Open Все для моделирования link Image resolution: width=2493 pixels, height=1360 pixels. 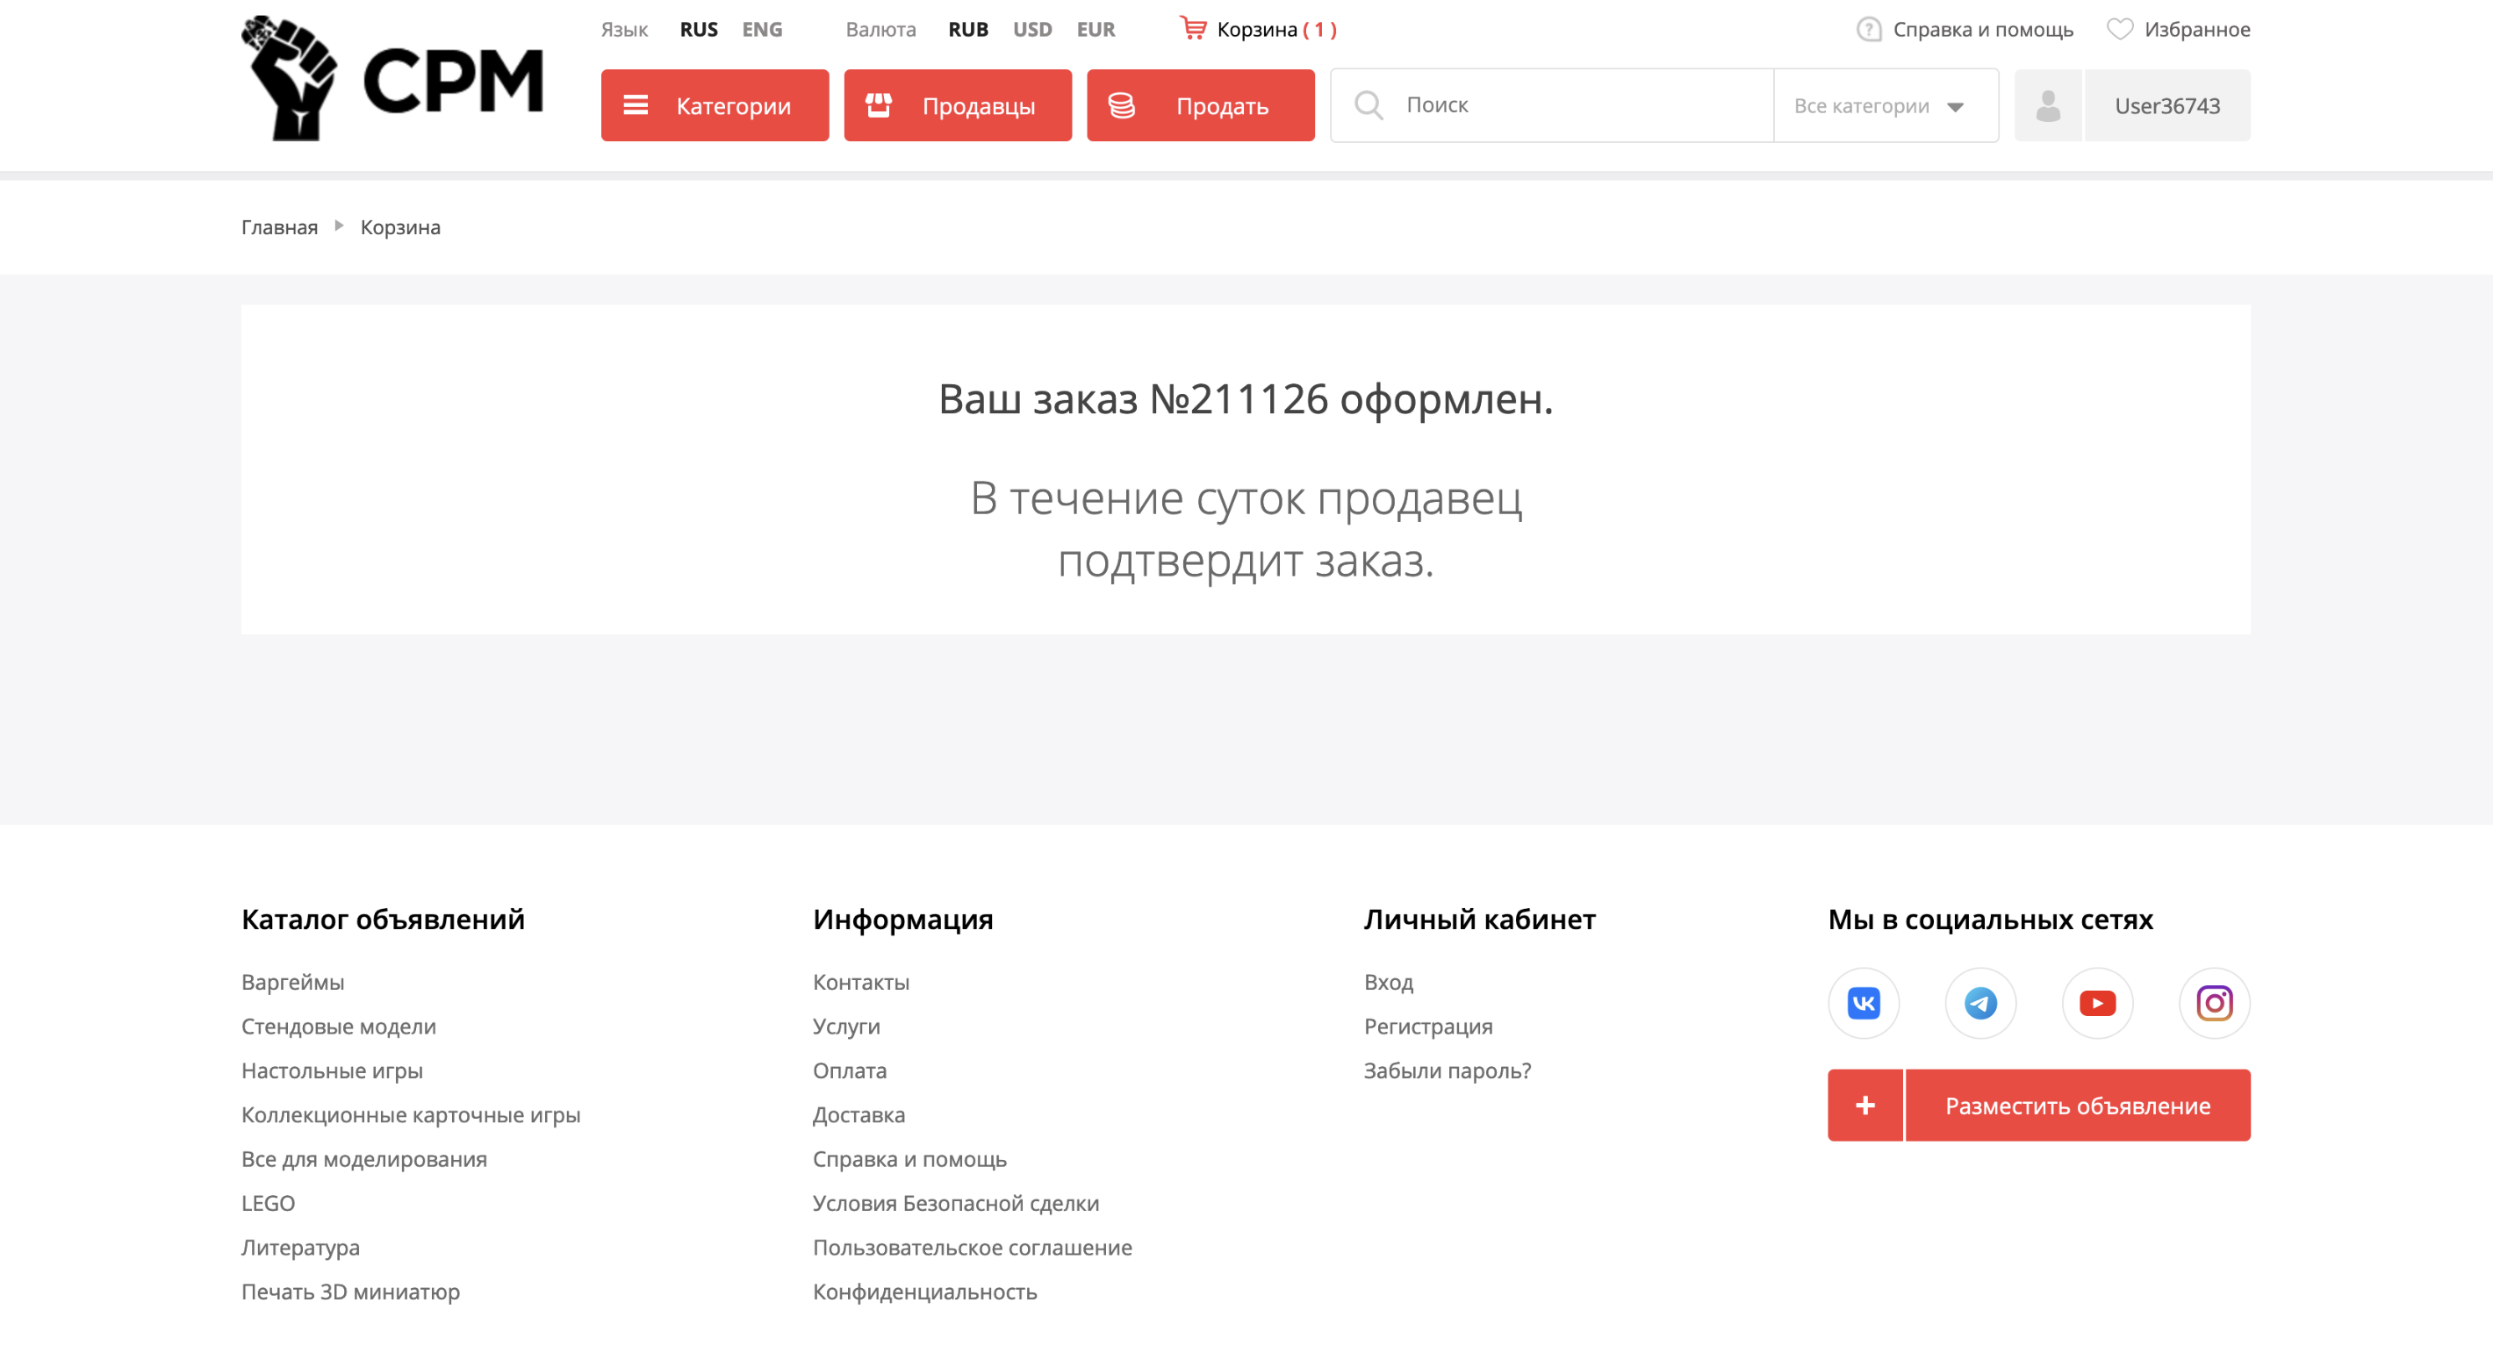coord(364,1159)
